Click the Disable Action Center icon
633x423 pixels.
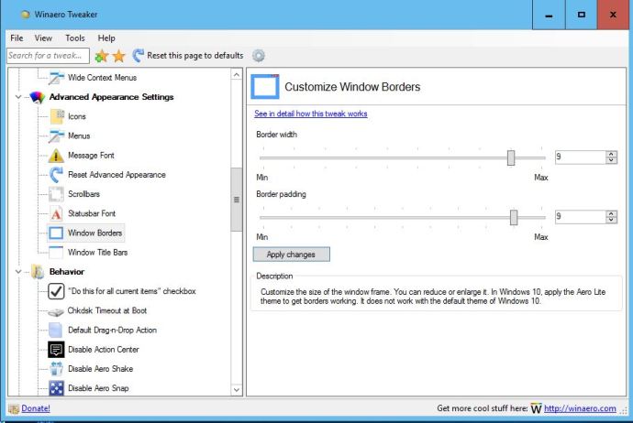point(56,349)
